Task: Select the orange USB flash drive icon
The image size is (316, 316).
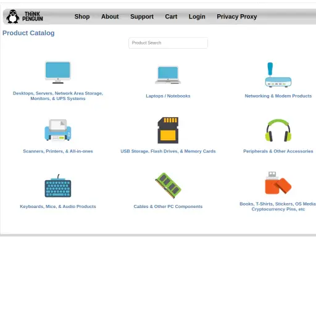Action: click(278, 183)
